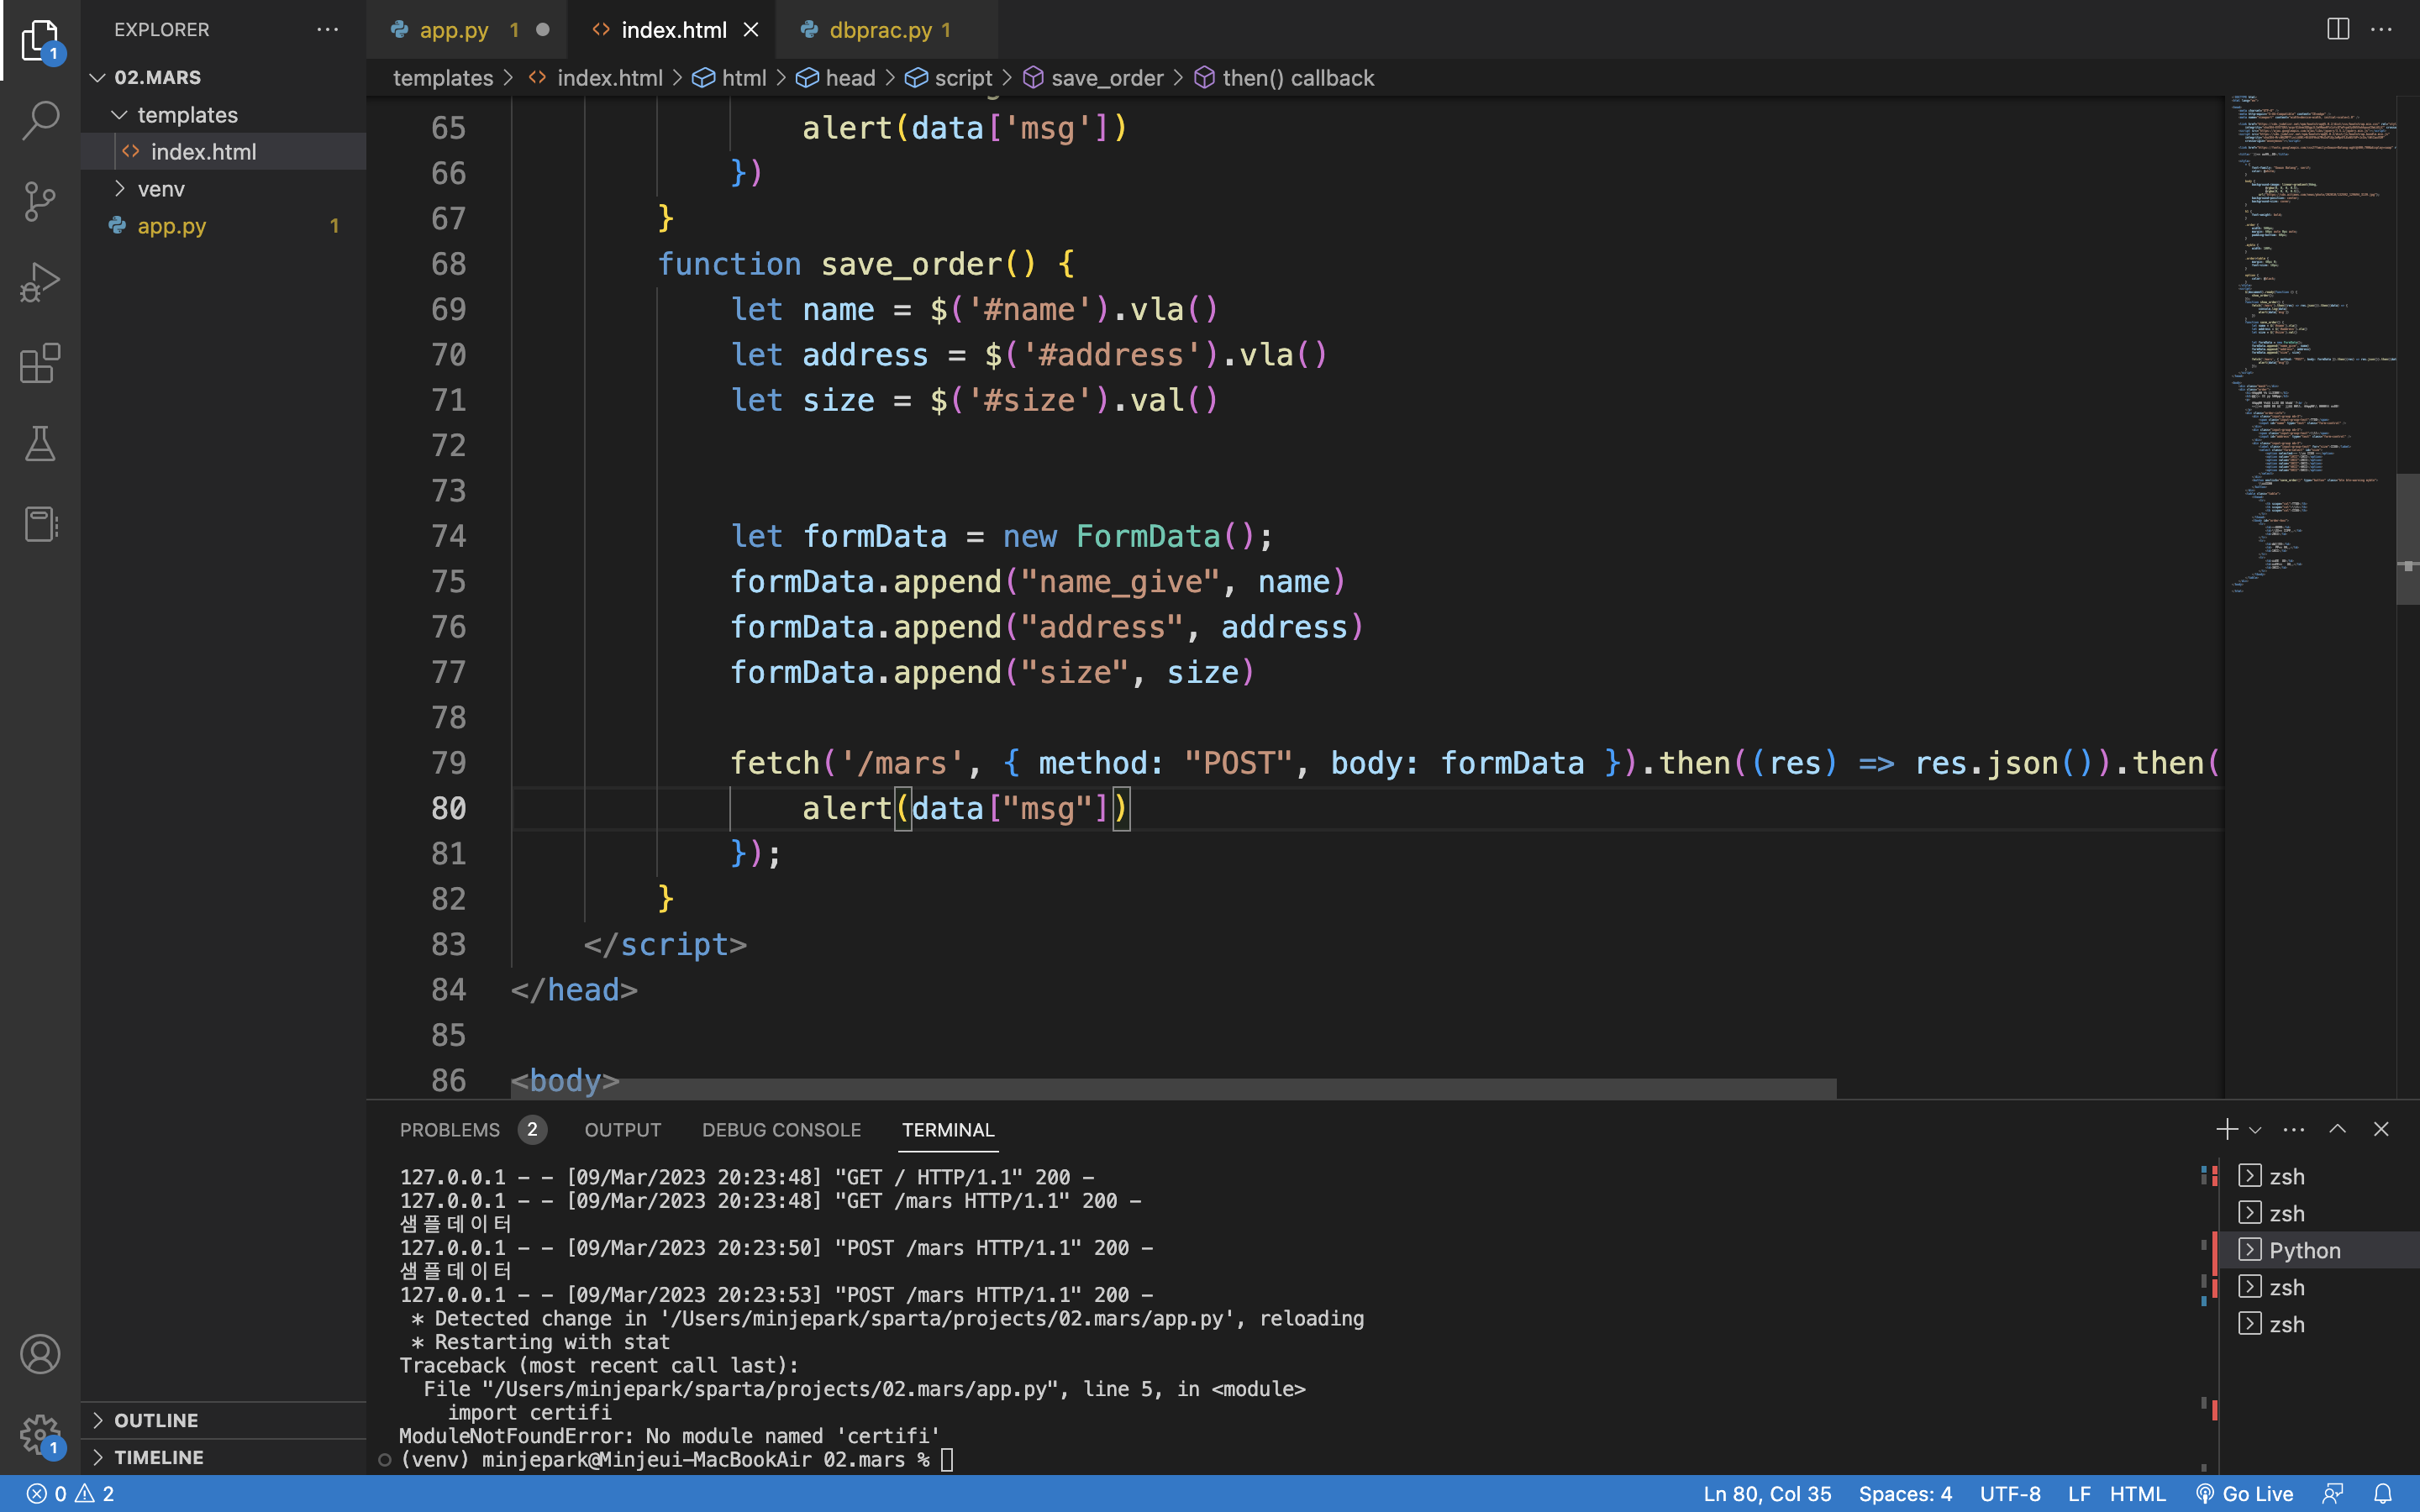Switch to dbprac.py editor tab
The height and width of the screenshot is (1512, 2420).
886,30
